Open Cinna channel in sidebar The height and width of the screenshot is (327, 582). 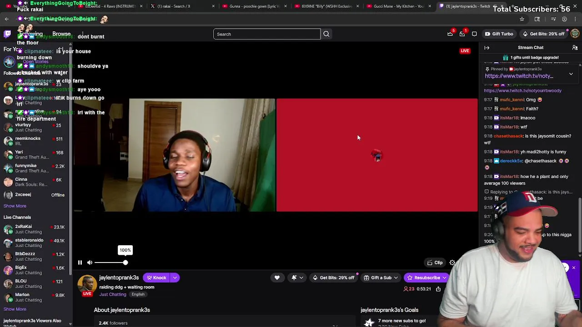(35, 182)
